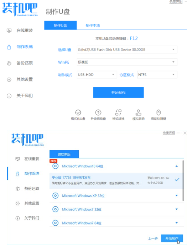Open 备份还原 in upper window sidebar

pos(20,63)
